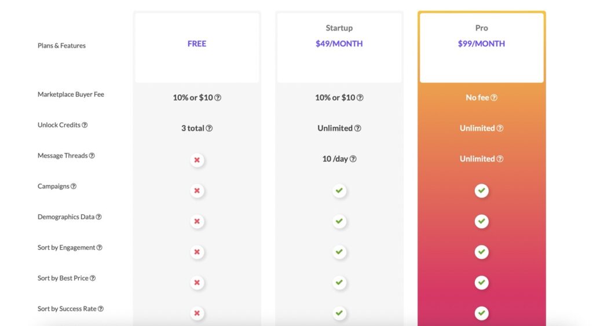Viewport: 593px width, 326px height.
Task: Click the Marketplace Buyer Fee row label
Action: (x=71, y=94)
